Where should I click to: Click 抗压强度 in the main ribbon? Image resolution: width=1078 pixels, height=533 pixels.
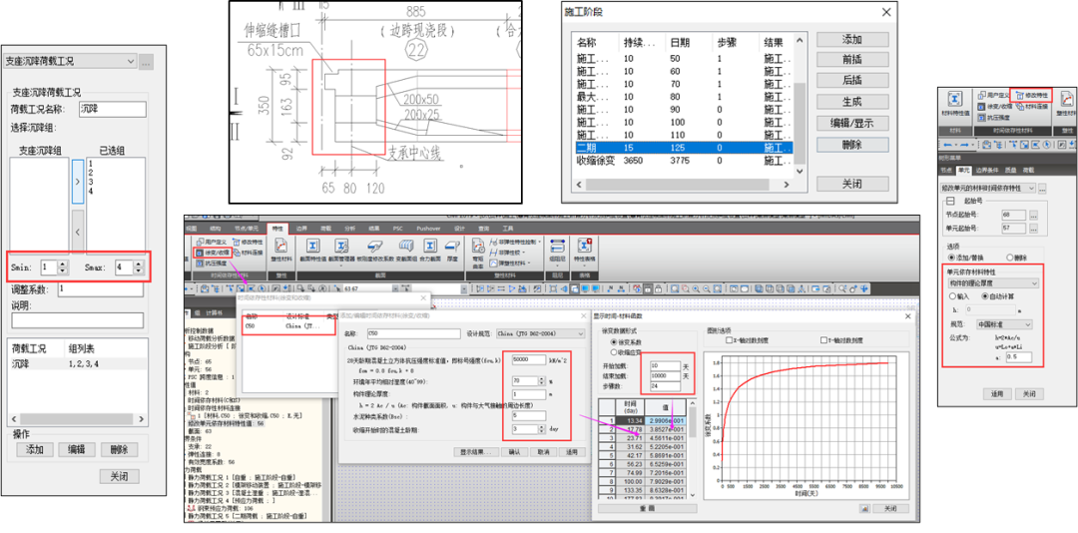(x=212, y=264)
